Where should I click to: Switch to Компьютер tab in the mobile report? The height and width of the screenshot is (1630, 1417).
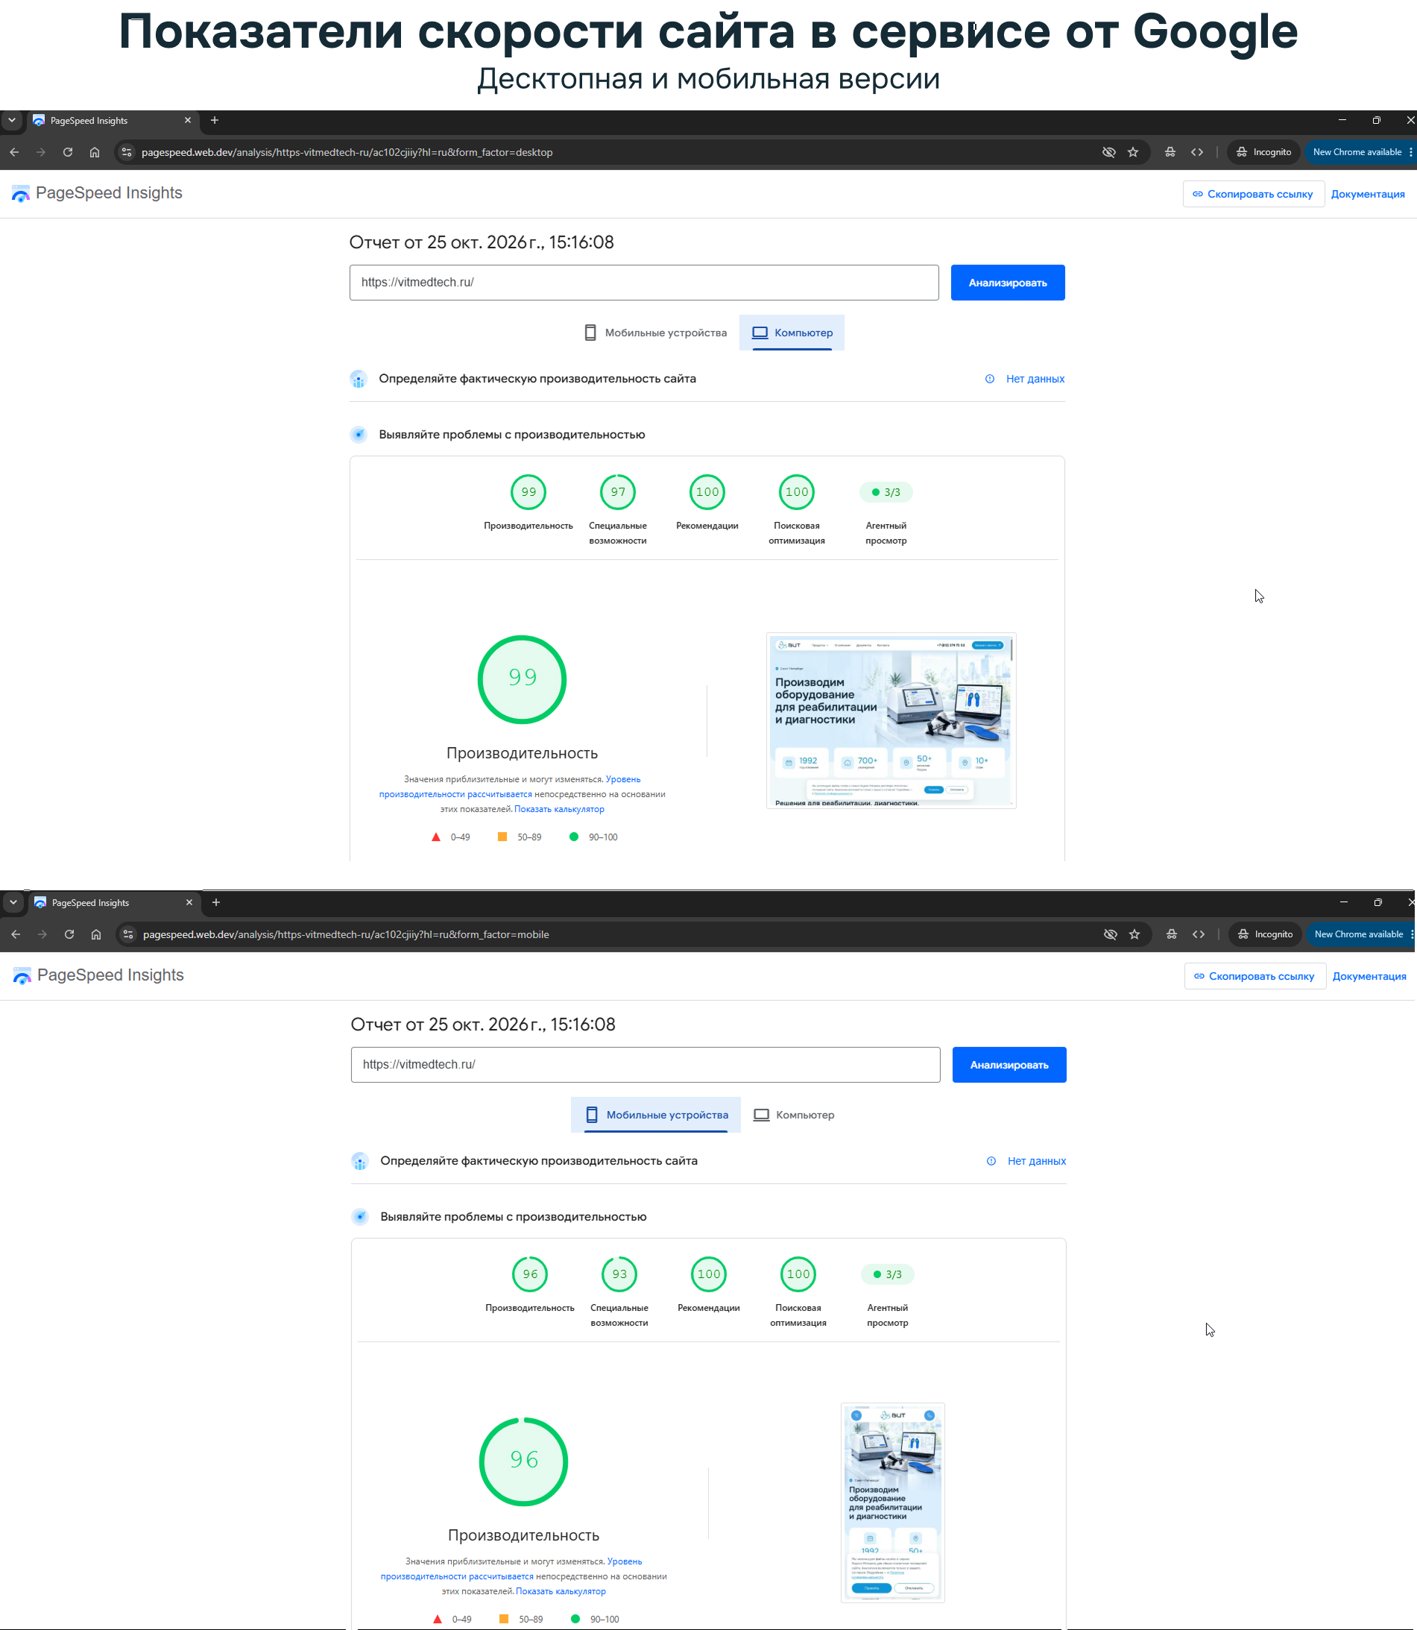point(793,1115)
